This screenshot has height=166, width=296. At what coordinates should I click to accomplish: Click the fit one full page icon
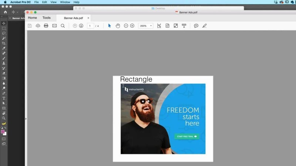click(x=168, y=26)
